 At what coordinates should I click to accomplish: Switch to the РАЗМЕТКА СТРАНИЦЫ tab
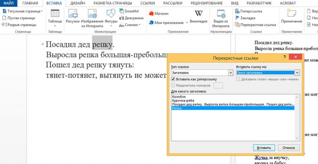[113, 3]
